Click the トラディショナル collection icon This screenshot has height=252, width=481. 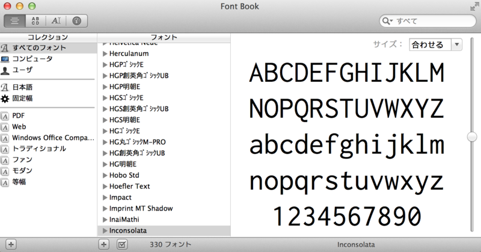click(5, 149)
